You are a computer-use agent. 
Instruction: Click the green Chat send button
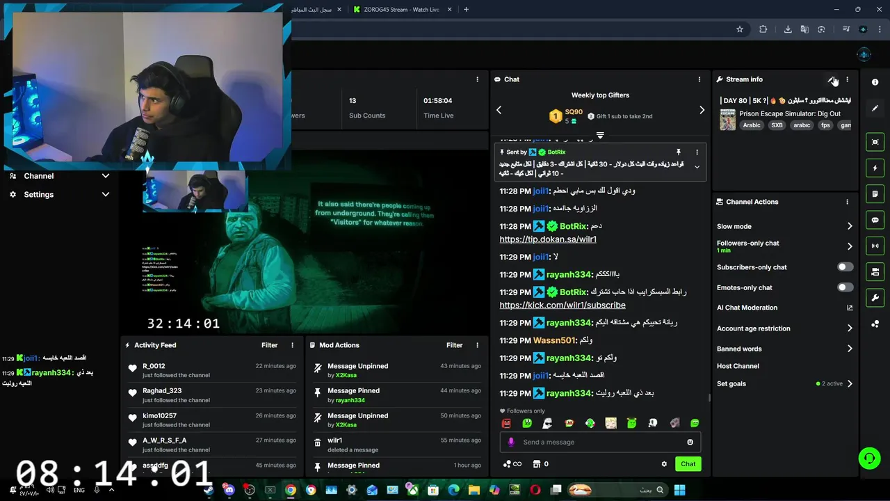tap(688, 464)
